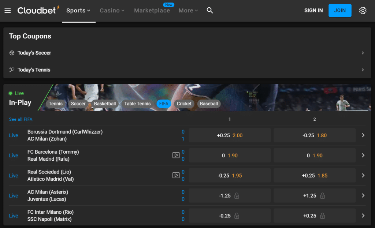Click the SIGN IN button

(x=313, y=11)
